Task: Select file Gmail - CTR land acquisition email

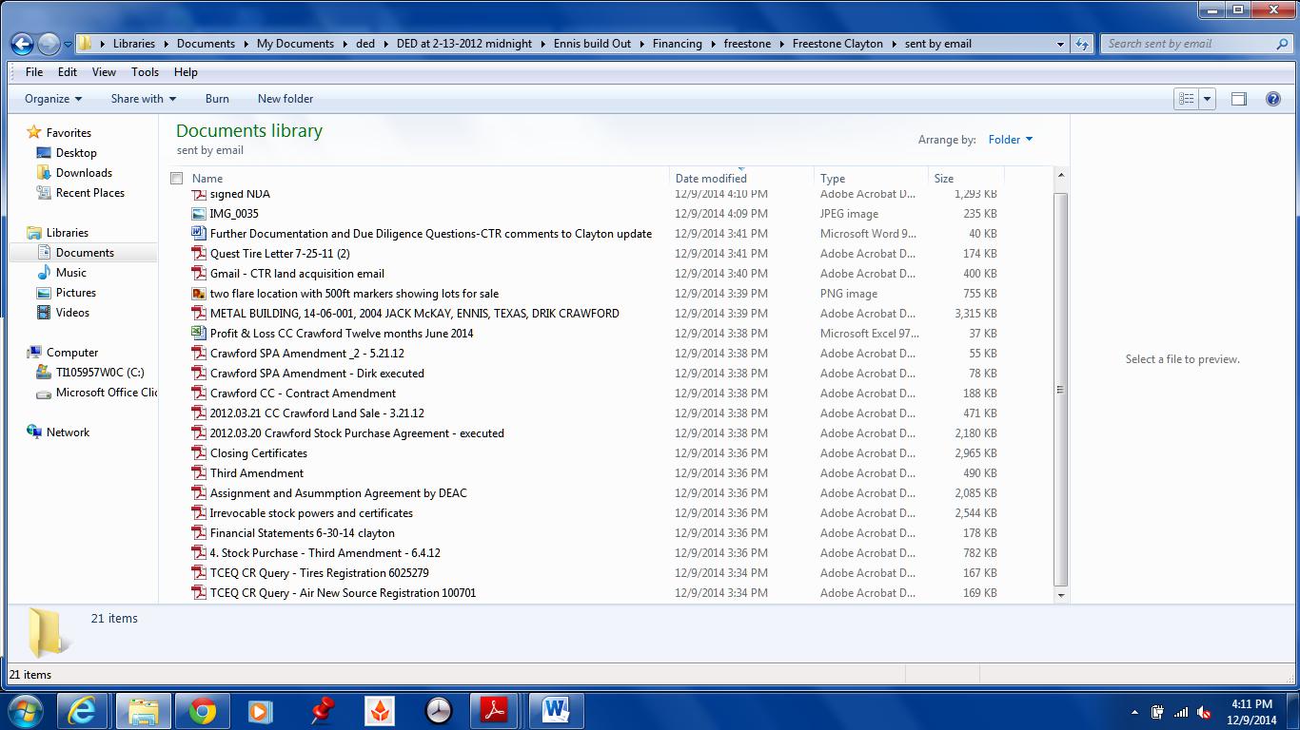Action: (297, 274)
